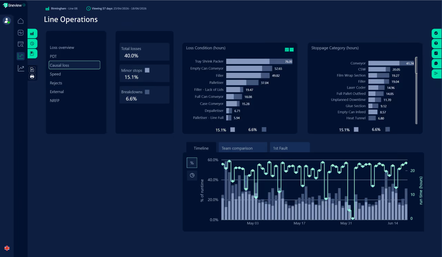Select Rejects in the loss menu
Image resolution: width=442 pixels, height=257 pixels.
[x=56, y=83]
